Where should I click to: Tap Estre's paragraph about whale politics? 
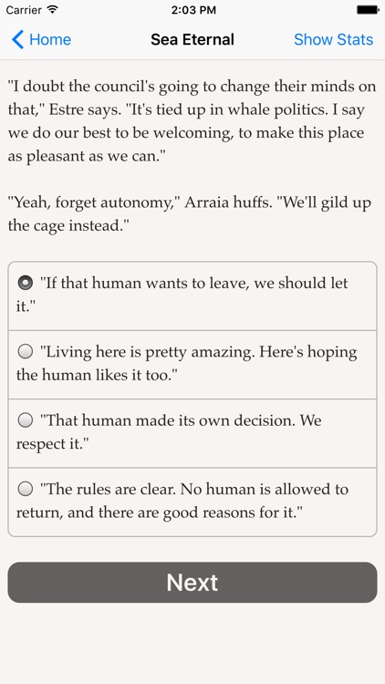[192, 121]
